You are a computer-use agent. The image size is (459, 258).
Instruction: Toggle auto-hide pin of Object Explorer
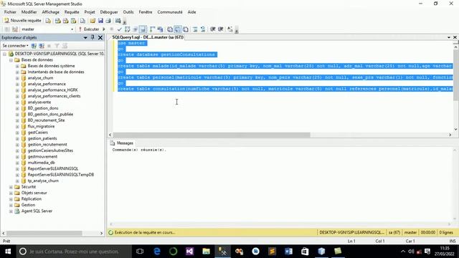[93, 37]
